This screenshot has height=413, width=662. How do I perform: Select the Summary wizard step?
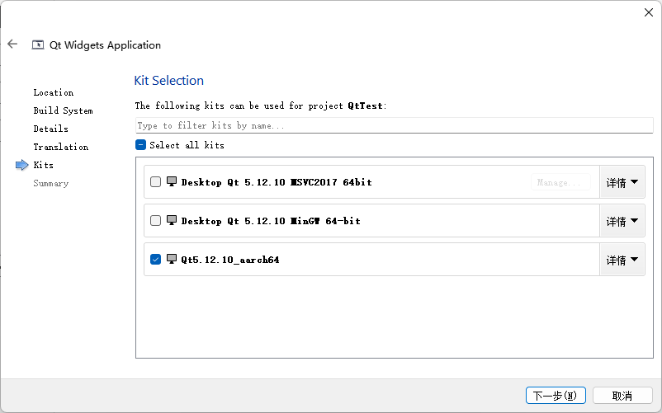pyautogui.click(x=50, y=183)
